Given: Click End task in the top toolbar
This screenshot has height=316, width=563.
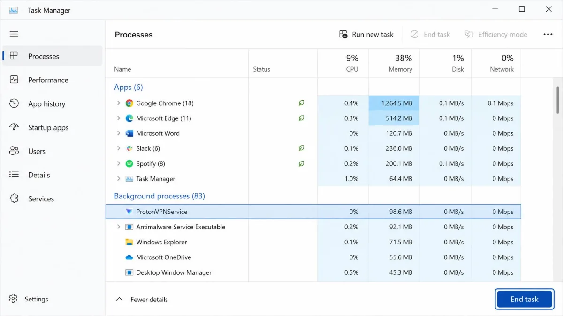Looking at the screenshot, I should click(x=430, y=34).
